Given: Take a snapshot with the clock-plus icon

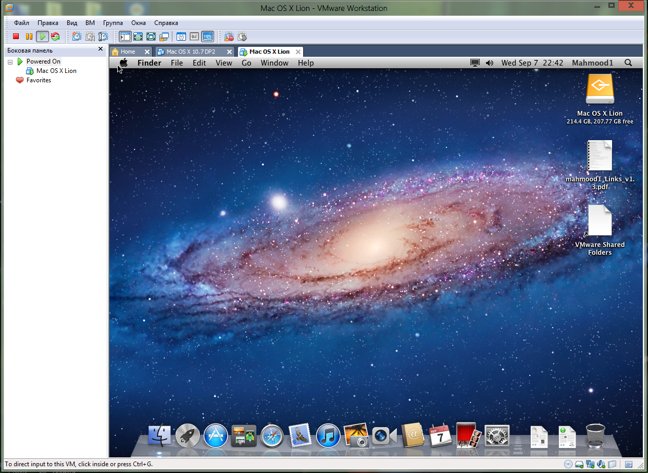Looking at the screenshot, I should coord(77,36).
